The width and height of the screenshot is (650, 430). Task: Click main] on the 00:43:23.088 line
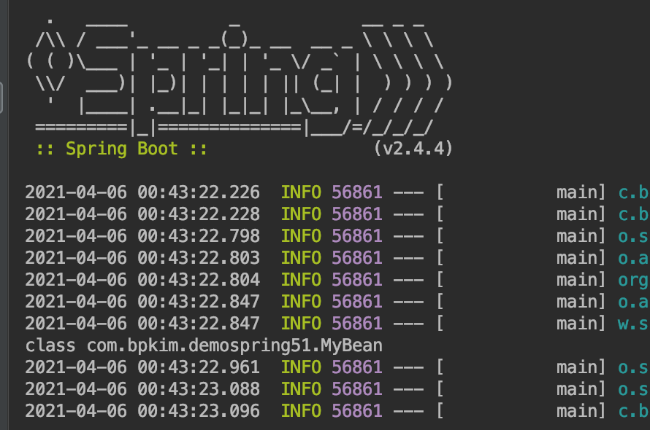581,389
